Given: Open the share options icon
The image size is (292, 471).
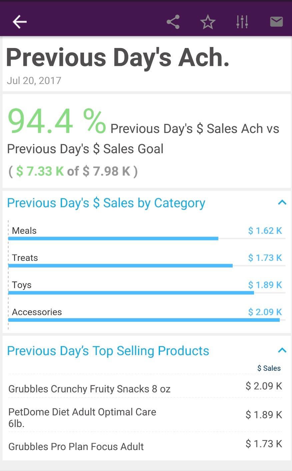Looking at the screenshot, I should pos(173,22).
